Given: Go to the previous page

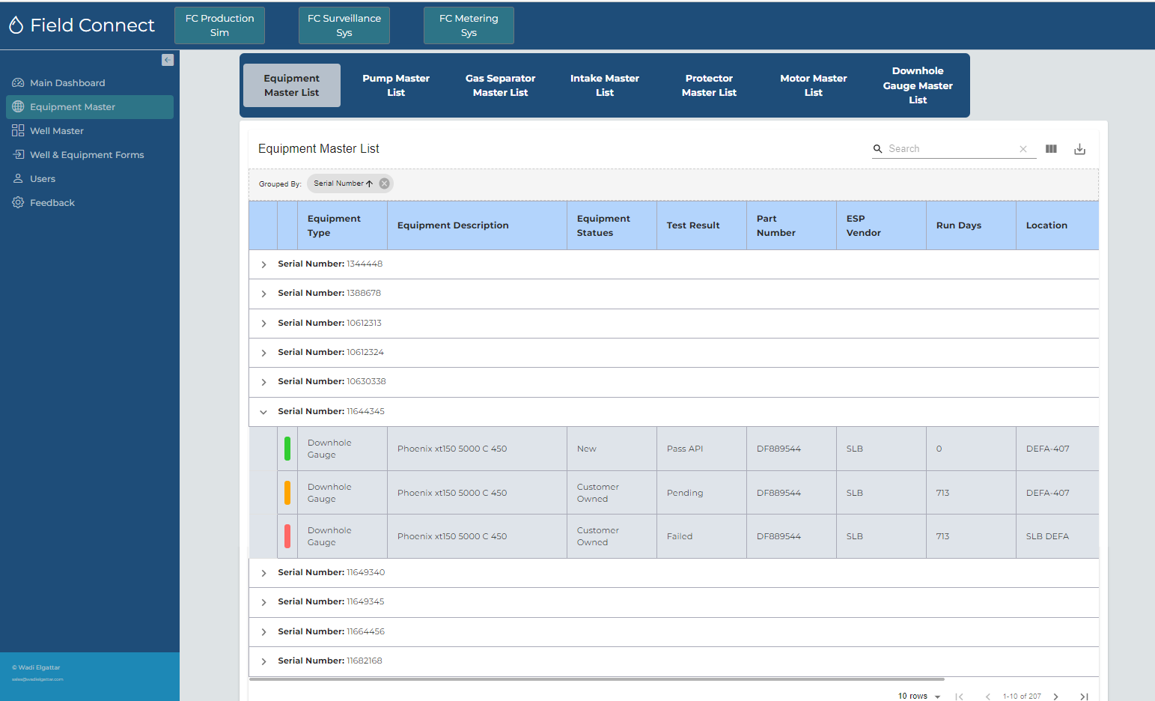Looking at the screenshot, I should click(988, 697).
